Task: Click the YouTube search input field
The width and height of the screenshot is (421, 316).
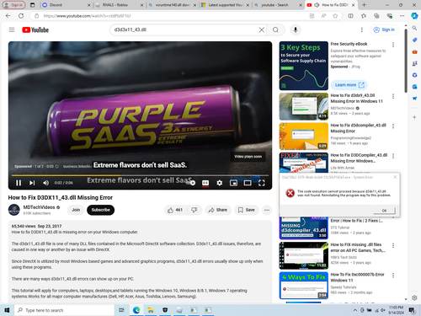Action: pos(185,29)
